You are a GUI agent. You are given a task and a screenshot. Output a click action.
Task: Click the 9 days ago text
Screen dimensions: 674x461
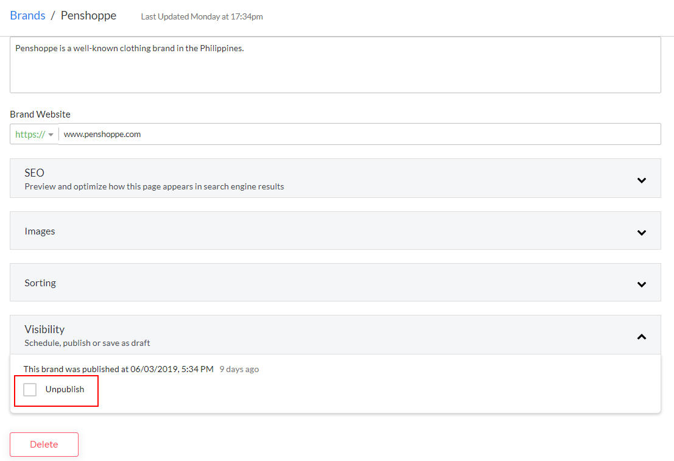pos(239,370)
